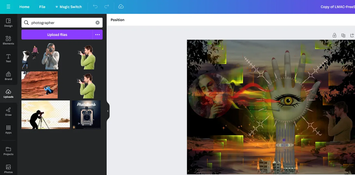Select the Uploads side panel
This screenshot has width=355, height=175.
[x=8, y=94]
